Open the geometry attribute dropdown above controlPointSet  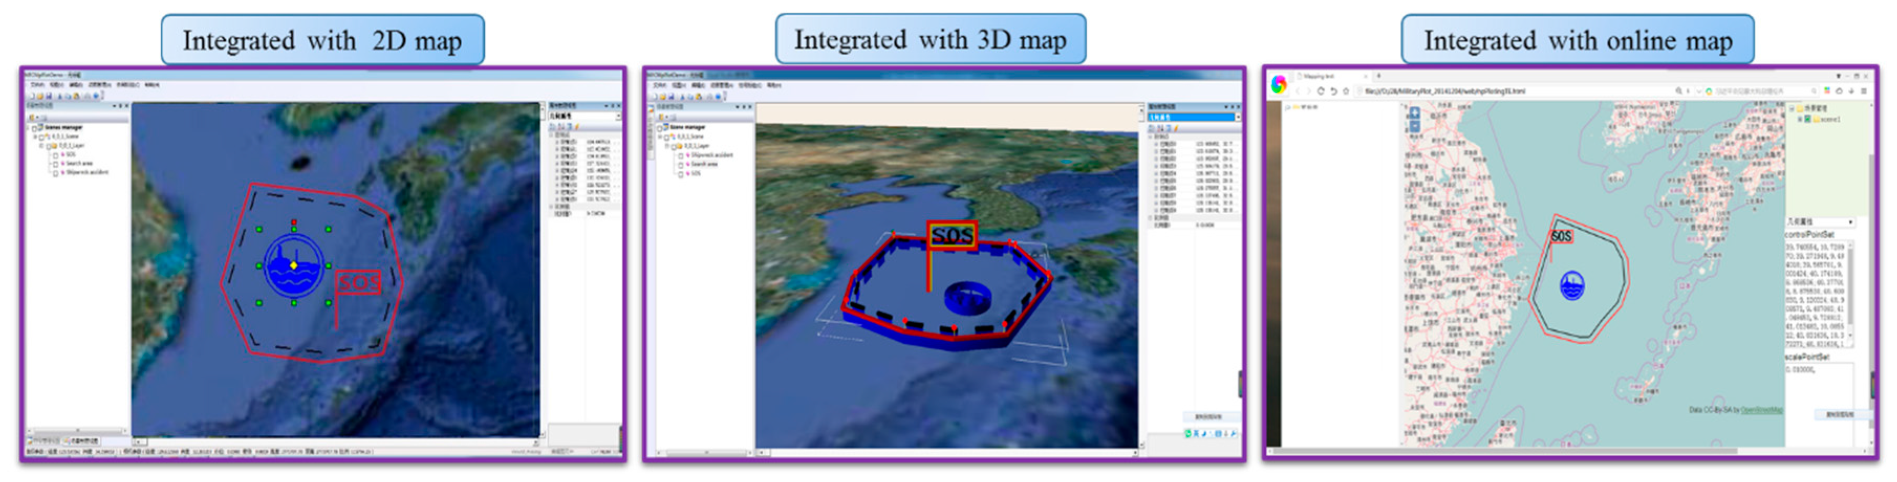[x=1850, y=222]
